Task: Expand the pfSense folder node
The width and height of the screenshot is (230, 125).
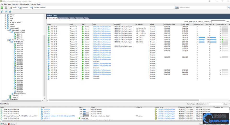Action: [x=6, y=15]
